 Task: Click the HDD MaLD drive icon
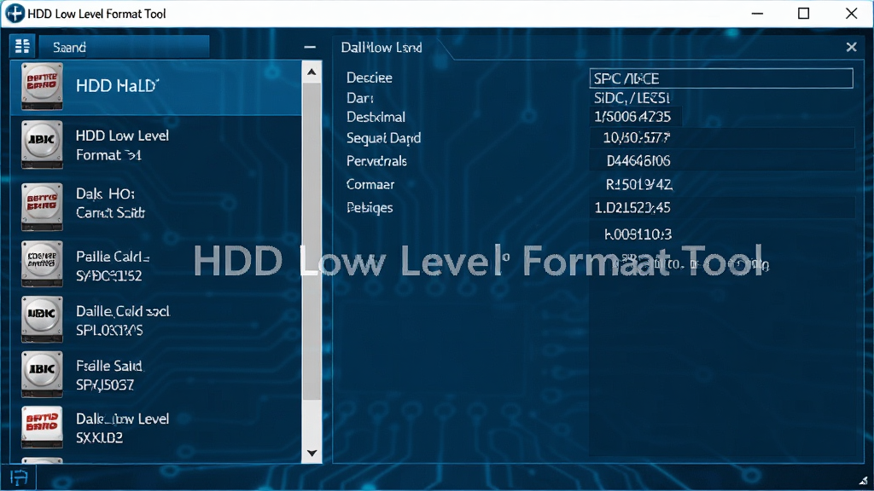coord(42,86)
